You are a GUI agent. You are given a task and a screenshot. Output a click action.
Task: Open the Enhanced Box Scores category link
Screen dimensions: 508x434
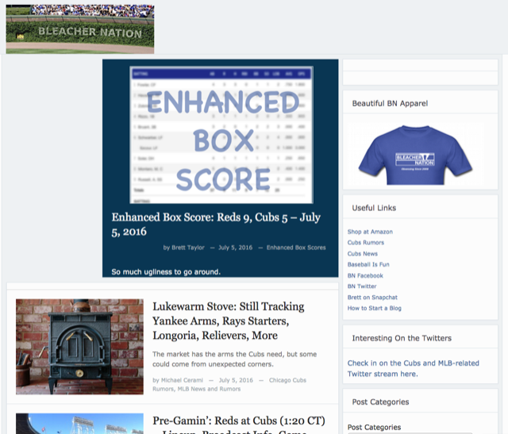pyautogui.click(x=296, y=248)
